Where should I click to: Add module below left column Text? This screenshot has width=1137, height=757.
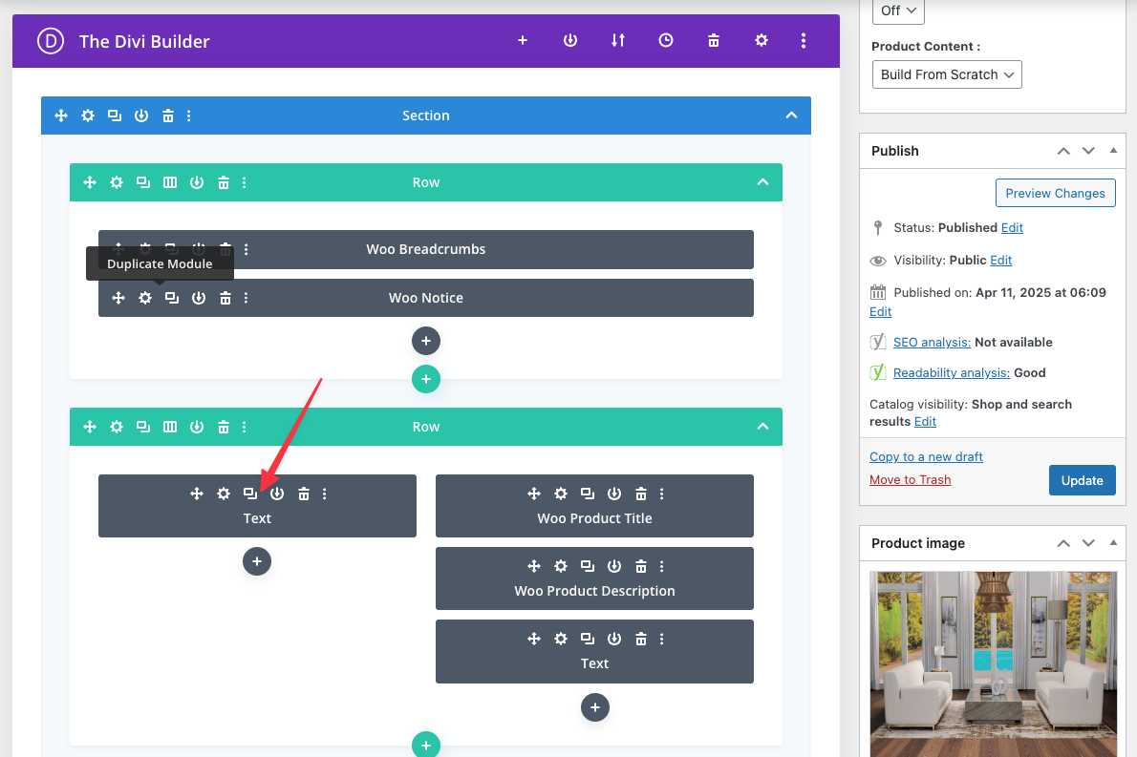257,561
